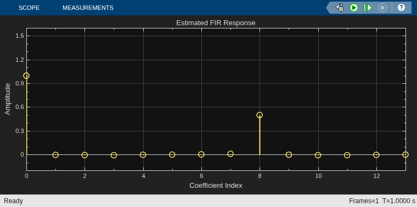Open Help with the question mark icon
This screenshot has height=207, width=417.
pyautogui.click(x=401, y=8)
